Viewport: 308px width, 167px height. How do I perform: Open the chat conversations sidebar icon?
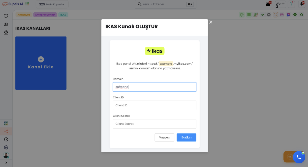[x=6, y=16]
